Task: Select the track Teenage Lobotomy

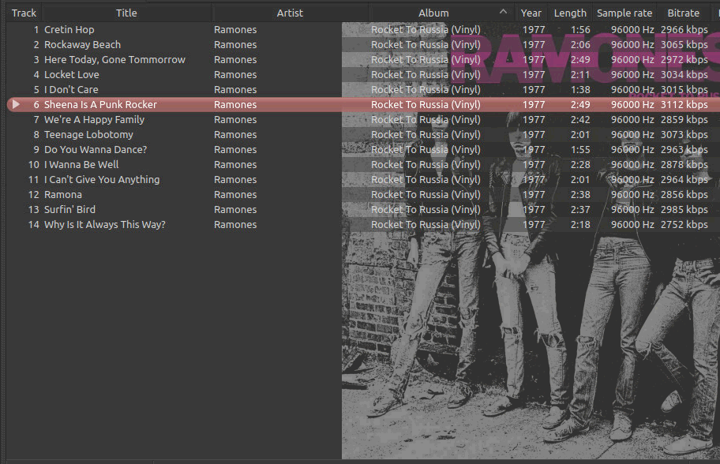Action: click(88, 135)
